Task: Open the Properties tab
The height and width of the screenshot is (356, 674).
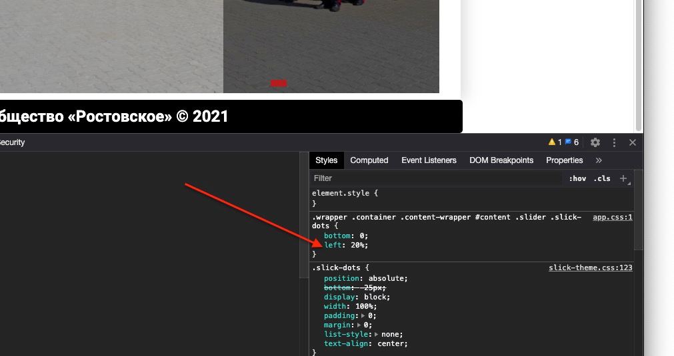Action: (565, 160)
